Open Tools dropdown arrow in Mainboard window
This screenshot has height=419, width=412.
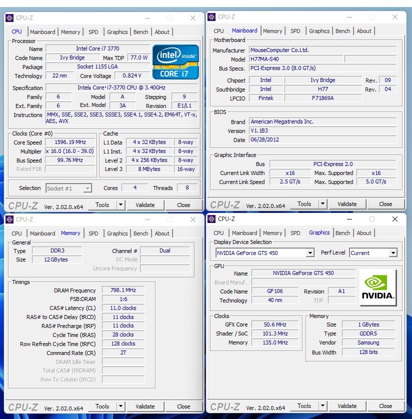pyautogui.click(x=323, y=204)
